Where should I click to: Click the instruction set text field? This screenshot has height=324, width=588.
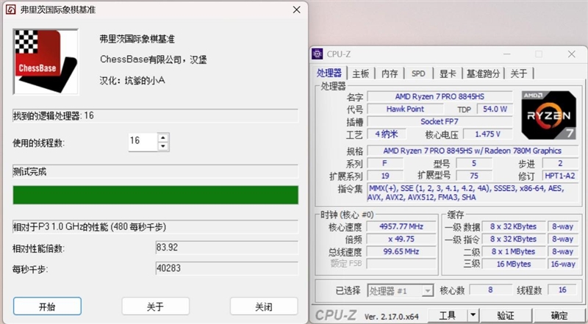pos(473,192)
